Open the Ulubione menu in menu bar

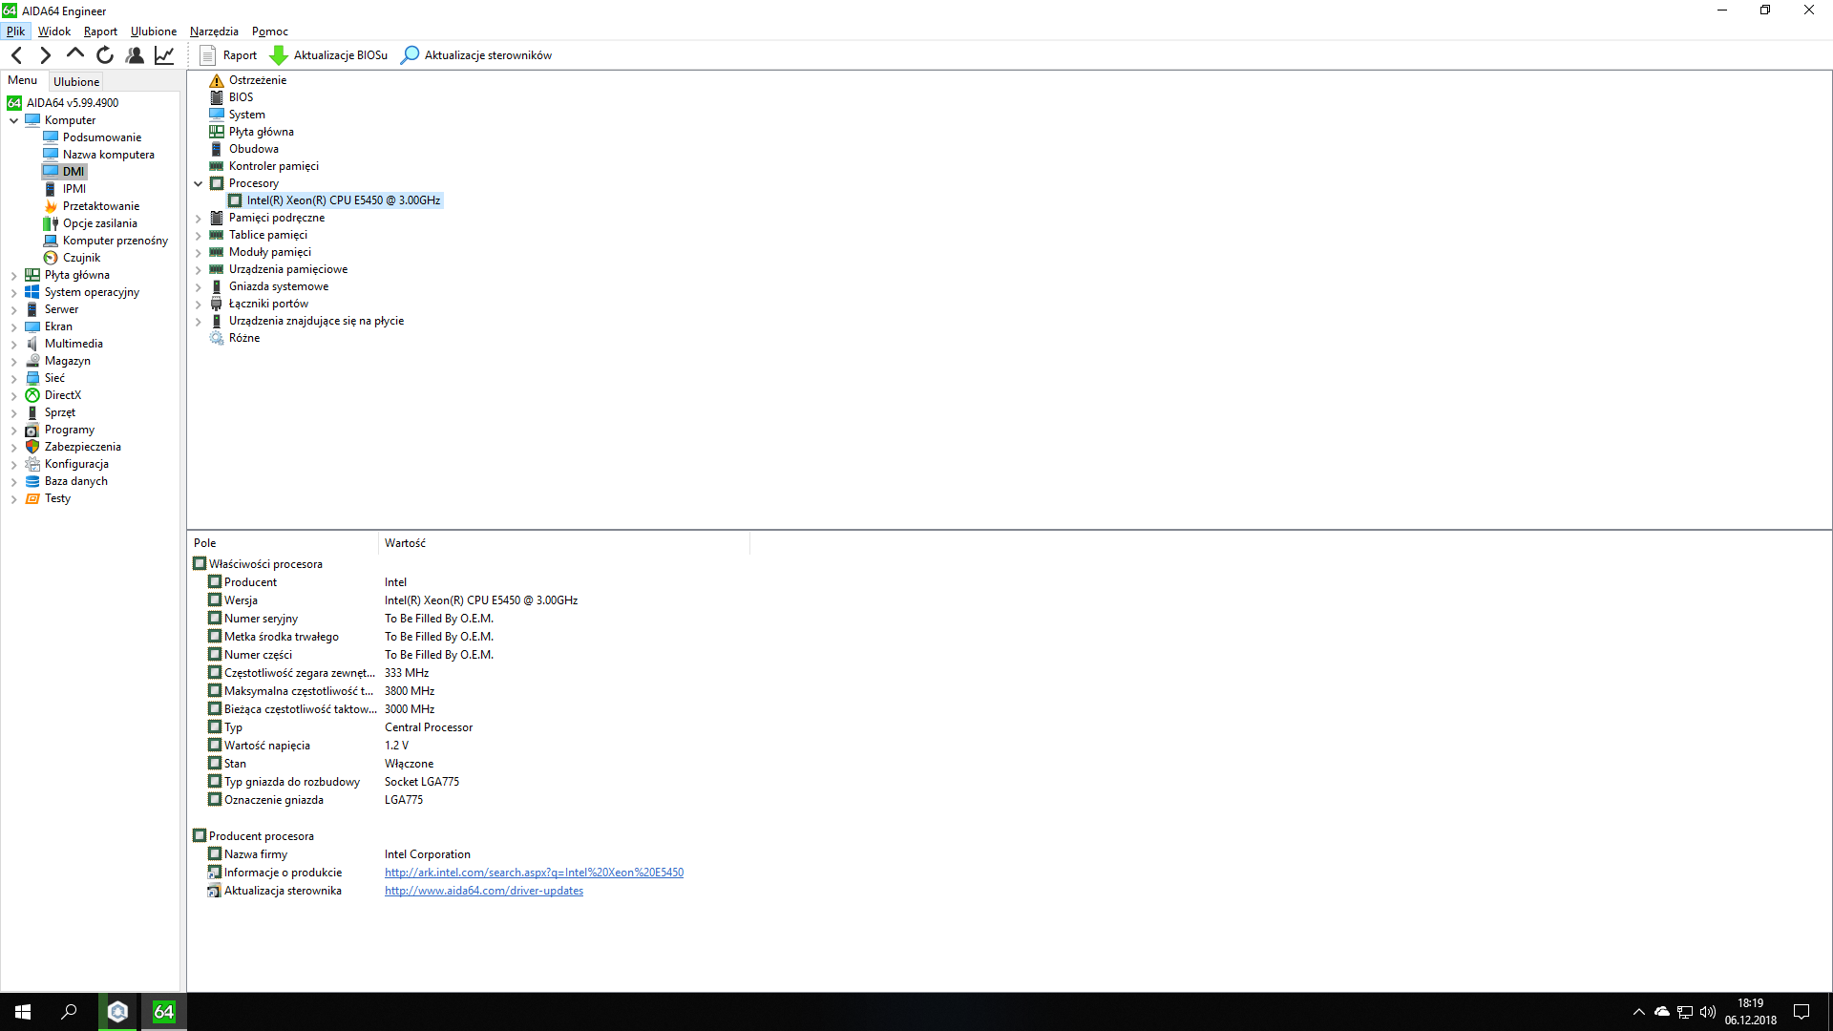point(154,32)
